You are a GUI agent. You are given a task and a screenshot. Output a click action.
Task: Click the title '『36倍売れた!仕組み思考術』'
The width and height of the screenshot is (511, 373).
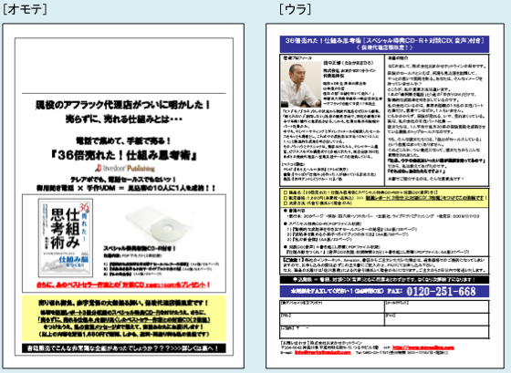point(123,156)
